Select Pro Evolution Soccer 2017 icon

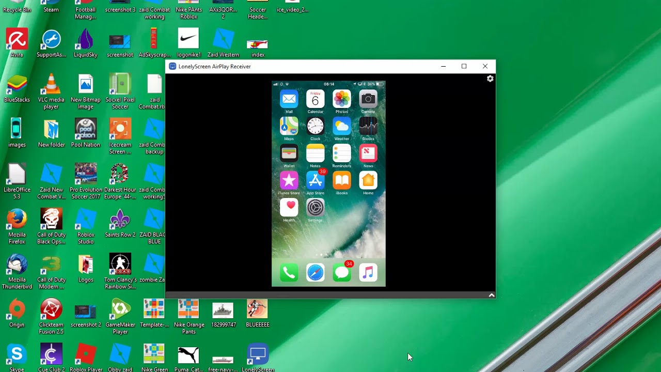(x=86, y=182)
